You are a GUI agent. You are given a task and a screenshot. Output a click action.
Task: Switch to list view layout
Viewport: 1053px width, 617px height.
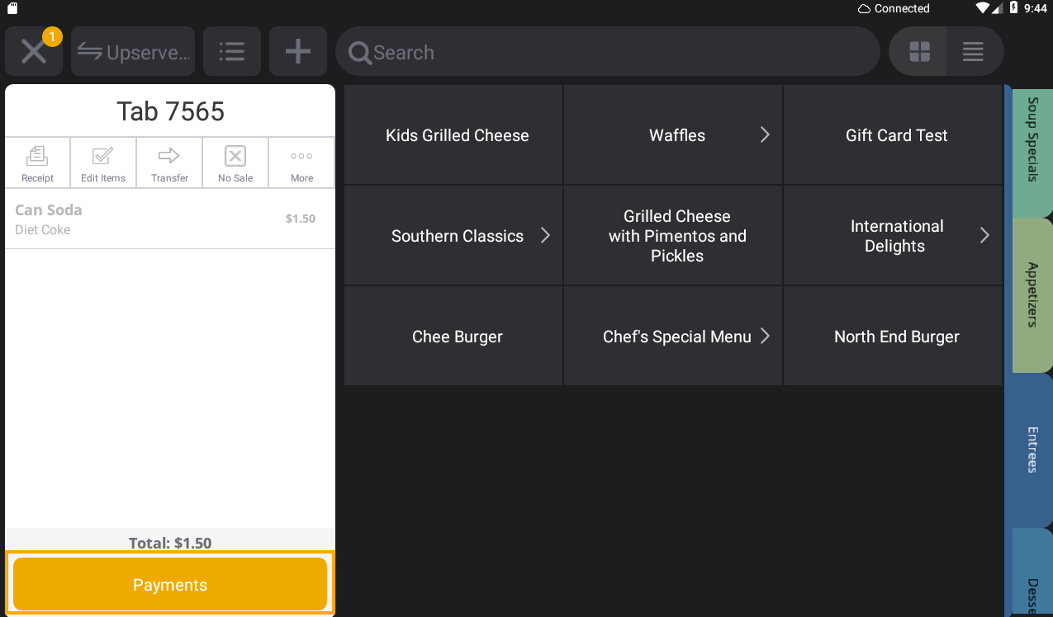[973, 52]
